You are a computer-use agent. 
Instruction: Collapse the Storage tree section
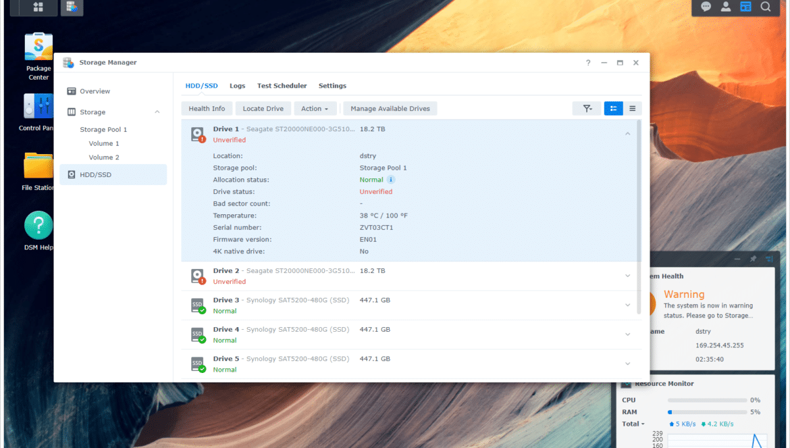coord(157,112)
